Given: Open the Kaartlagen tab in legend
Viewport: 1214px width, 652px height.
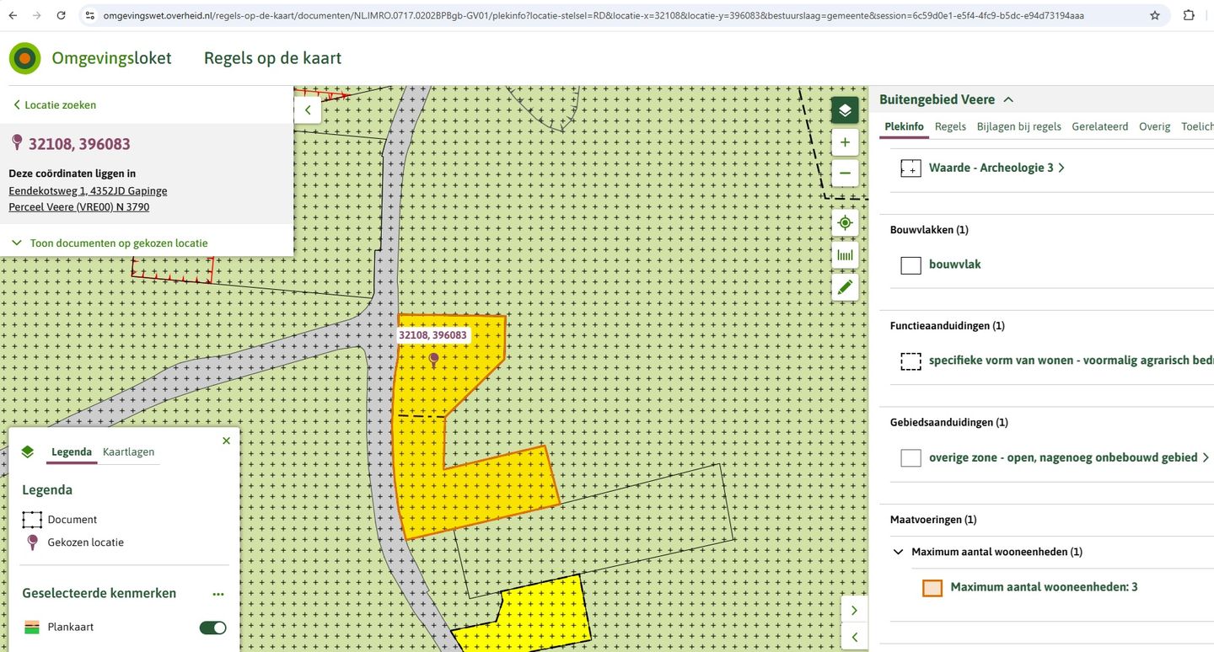Looking at the screenshot, I should tap(128, 452).
